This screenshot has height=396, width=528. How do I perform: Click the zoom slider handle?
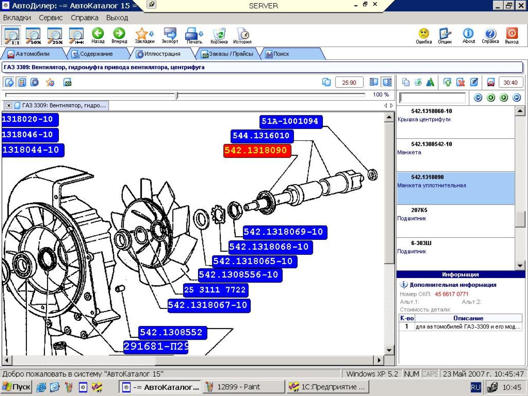[177, 95]
